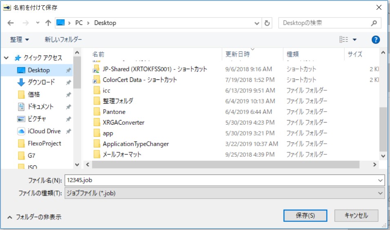Viewport: 390px width, 230px height.
Task: Collapse folders with フォルダーの非表示
Action: pos(34,217)
